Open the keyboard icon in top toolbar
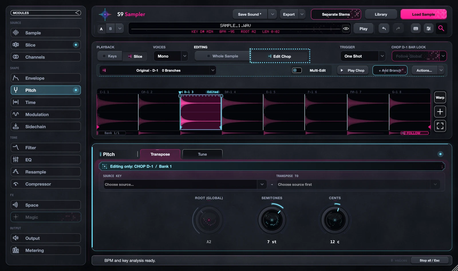Image resolution: width=458 pixels, height=271 pixels. pos(416,29)
